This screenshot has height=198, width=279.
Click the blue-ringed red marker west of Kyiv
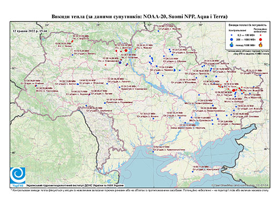pyautogui.click(x=120, y=62)
